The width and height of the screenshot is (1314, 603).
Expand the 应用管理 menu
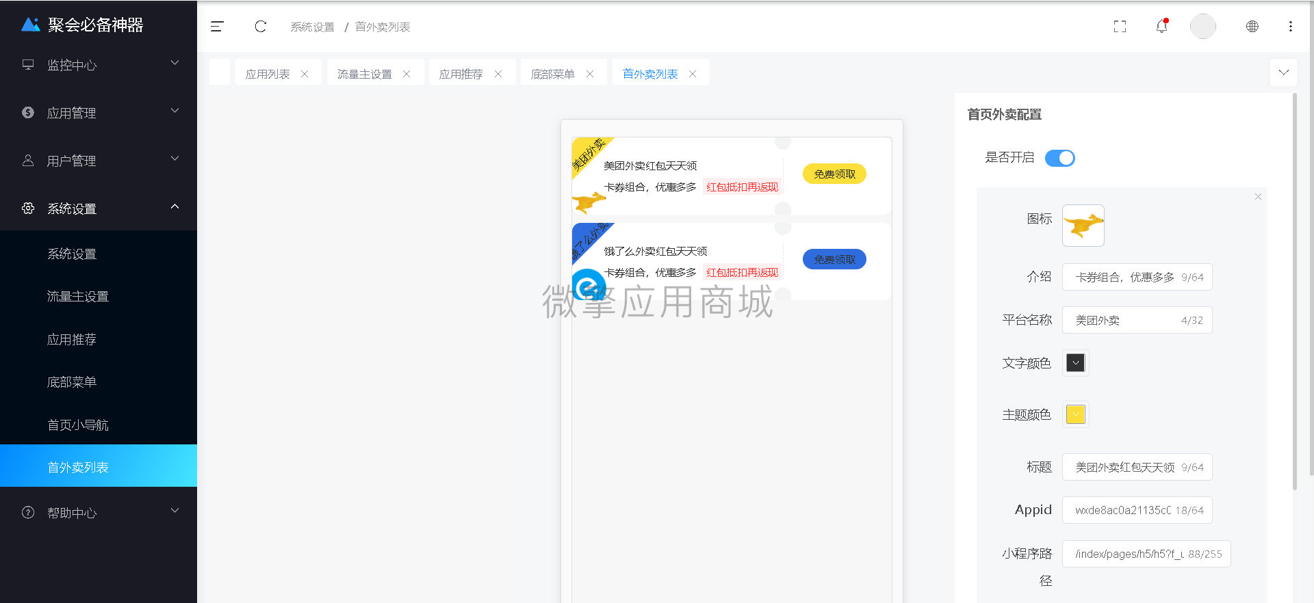(x=175, y=111)
